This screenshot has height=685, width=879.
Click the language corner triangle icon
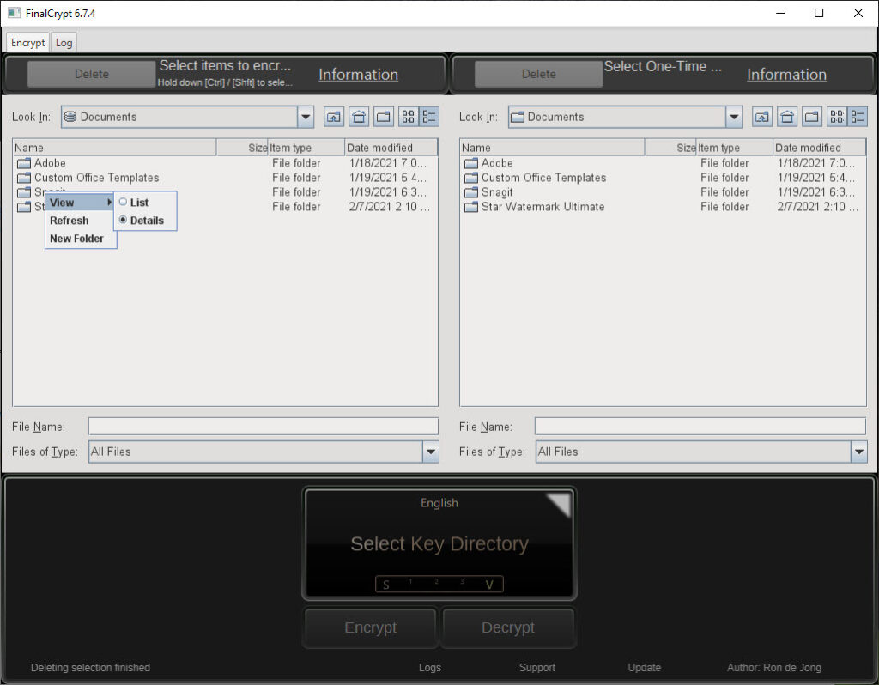click(560, 503)
